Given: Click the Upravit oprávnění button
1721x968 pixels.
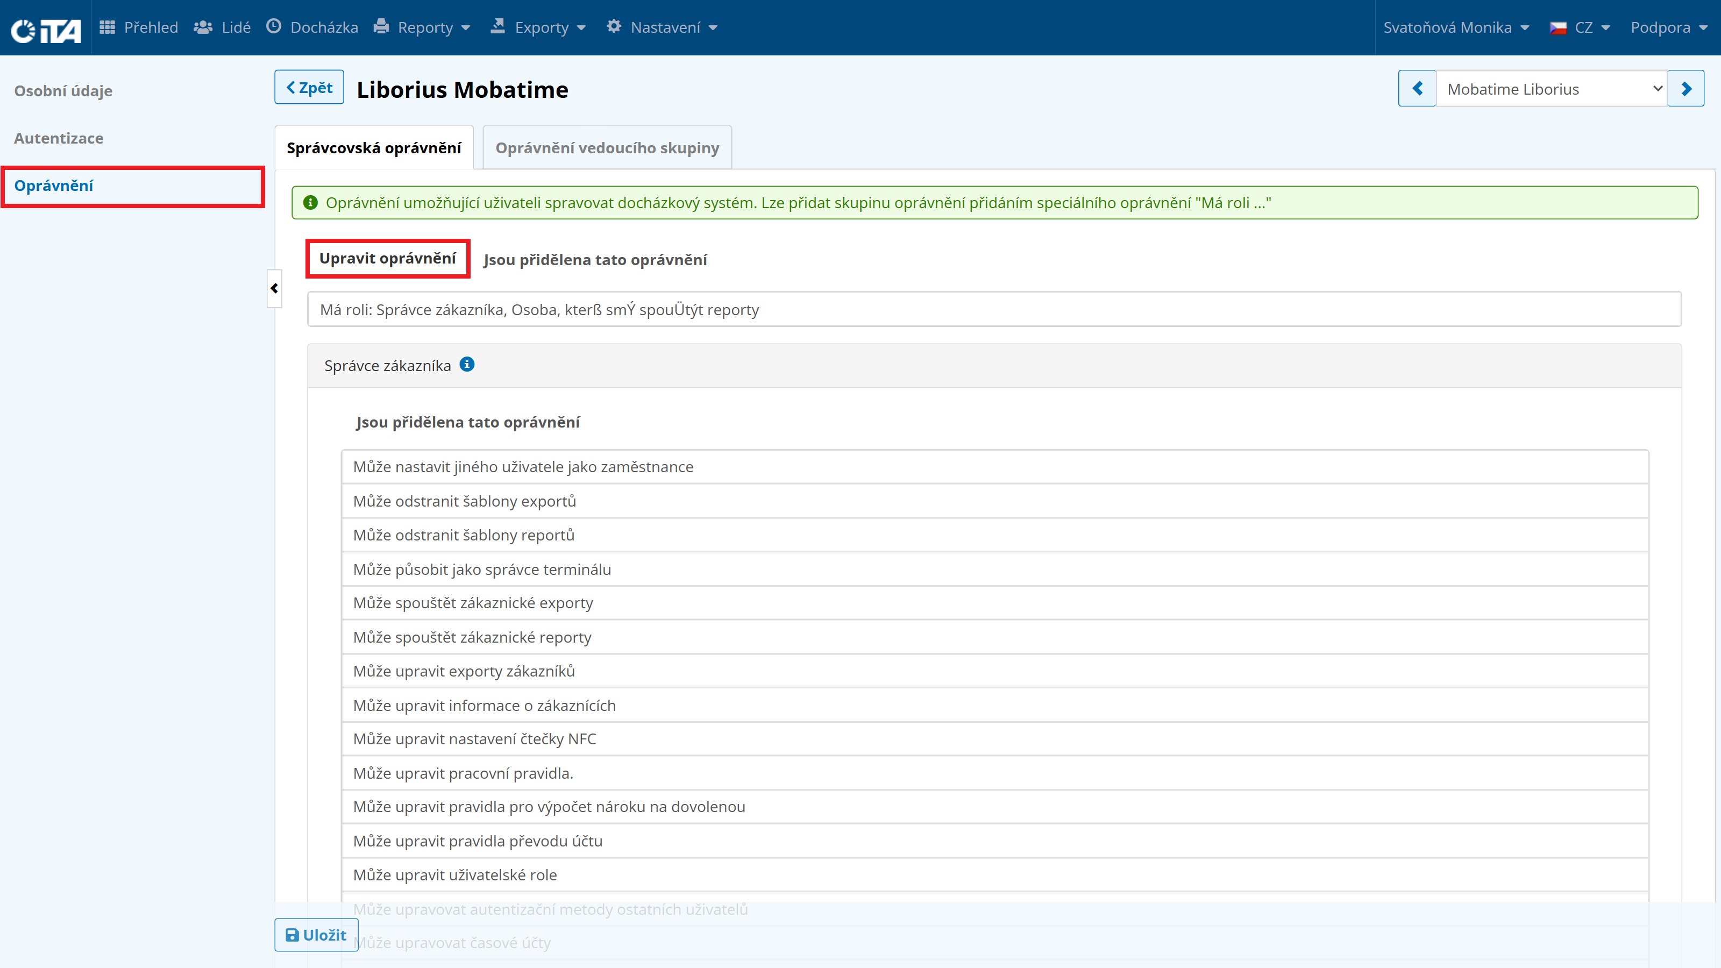Looking at the screenshot, I should pyautogui.click(x=387, y=259).
